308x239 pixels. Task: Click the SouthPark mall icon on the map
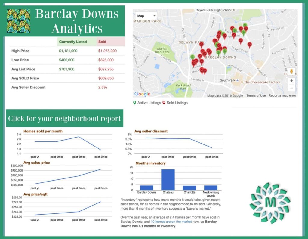(x=237, y=80)
